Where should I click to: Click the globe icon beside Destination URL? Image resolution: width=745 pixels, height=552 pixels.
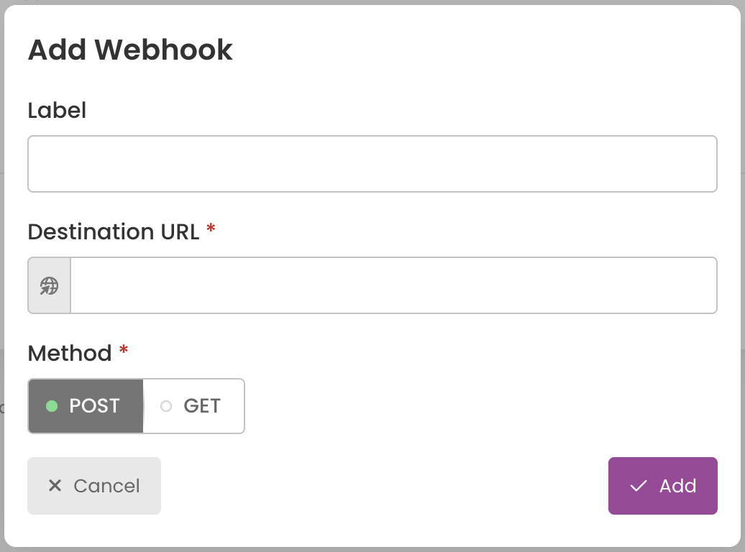pyautogui.click(x=49, y=285)
